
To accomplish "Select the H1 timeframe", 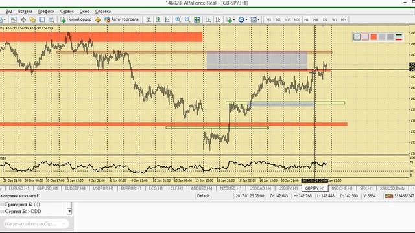I will [306, 20].
